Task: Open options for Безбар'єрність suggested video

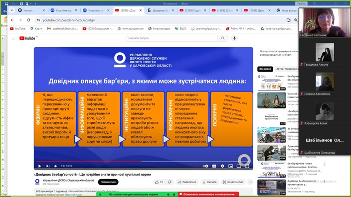Action: (324, 164)
